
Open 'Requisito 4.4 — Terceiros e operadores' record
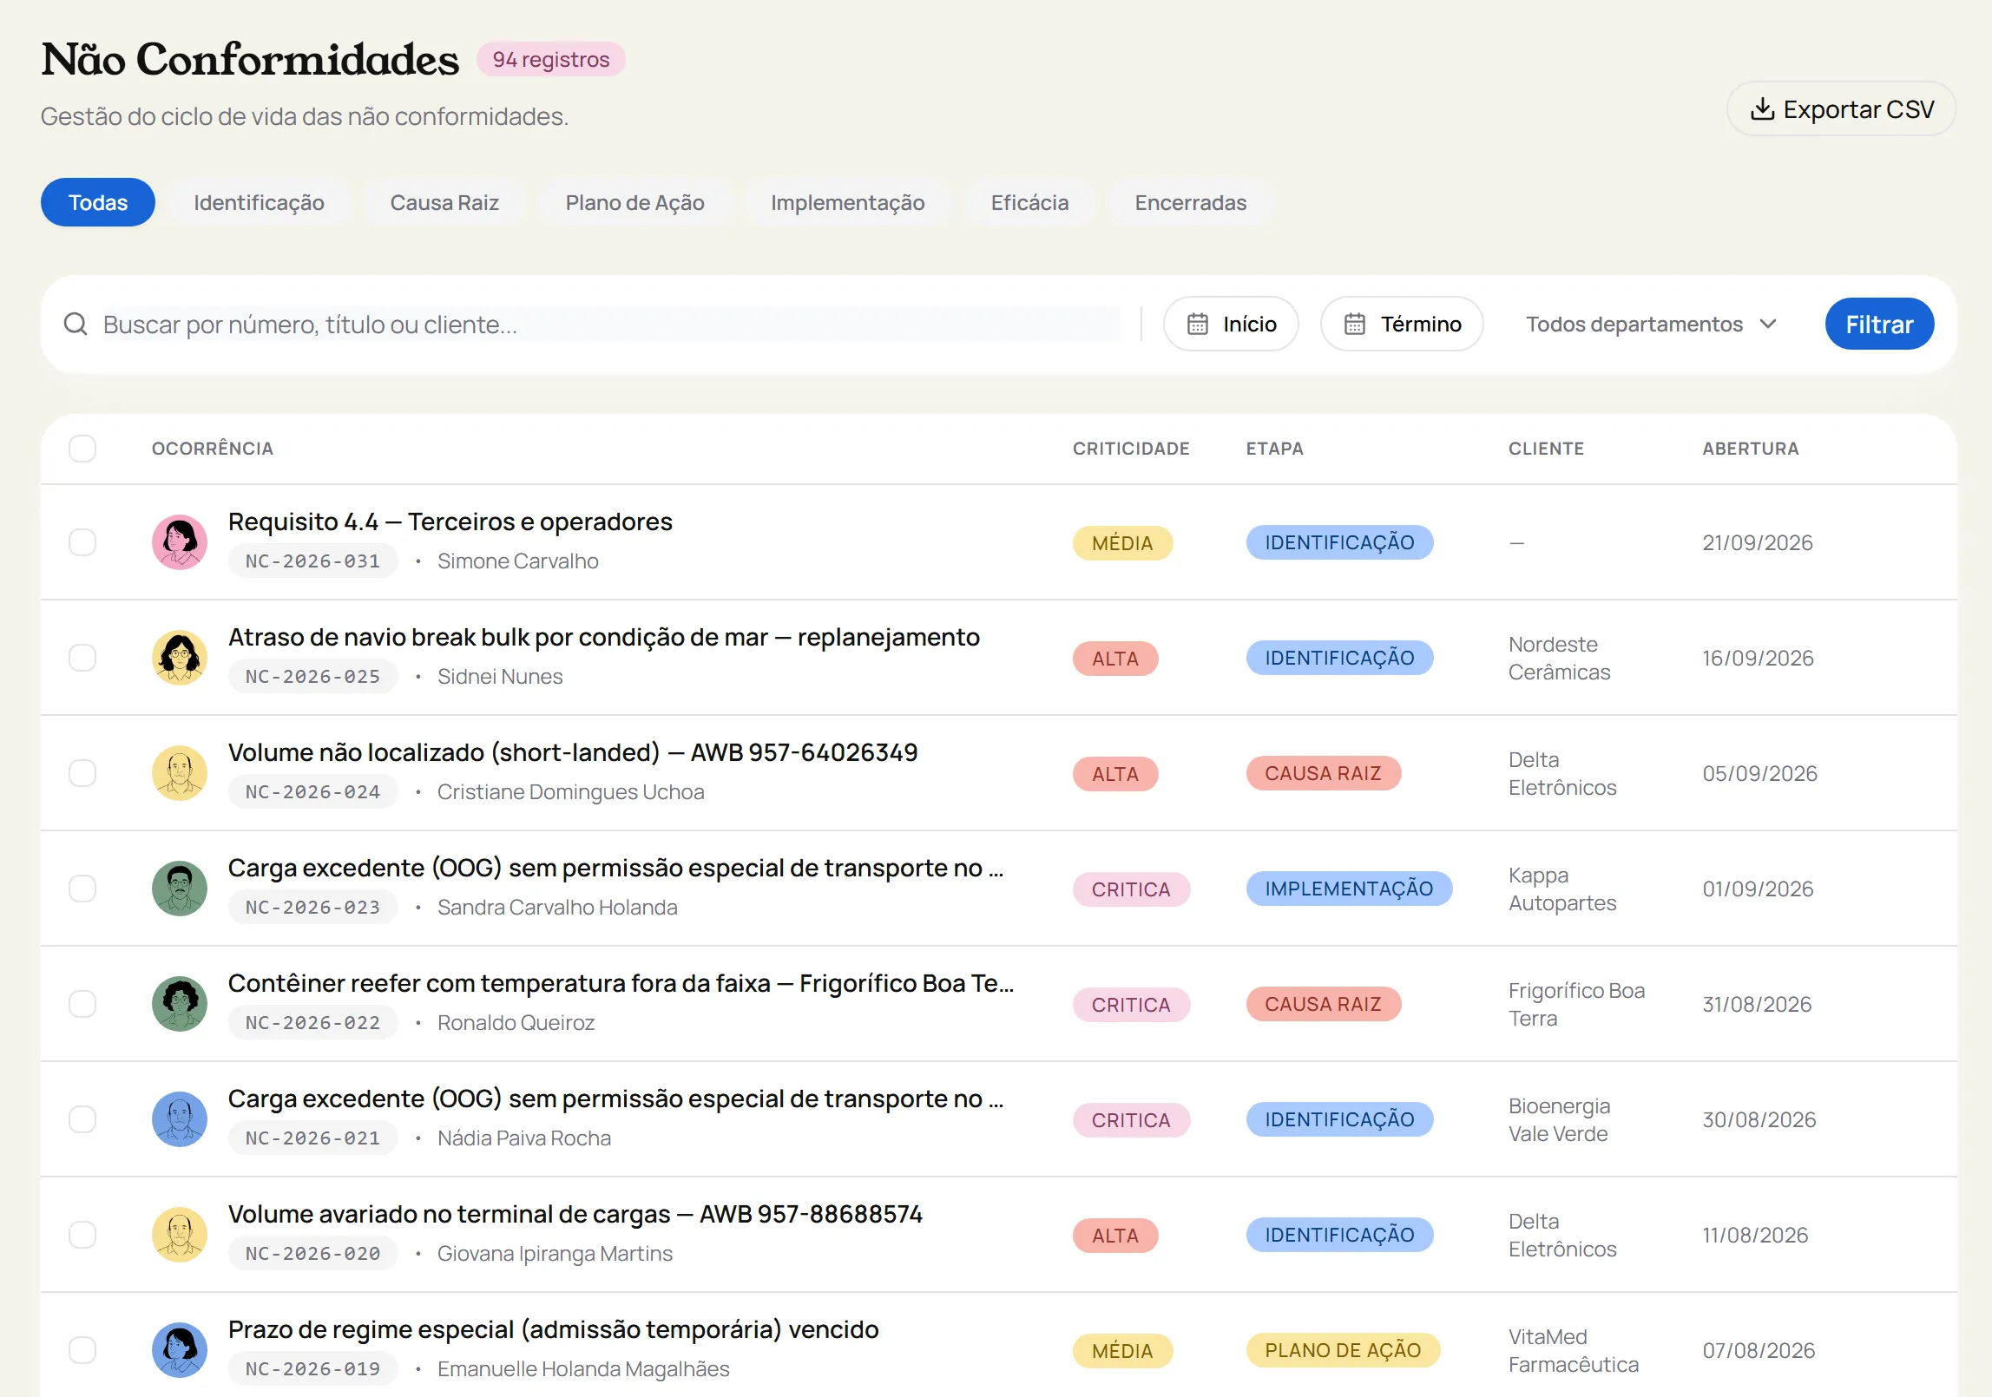click(450, 521)
